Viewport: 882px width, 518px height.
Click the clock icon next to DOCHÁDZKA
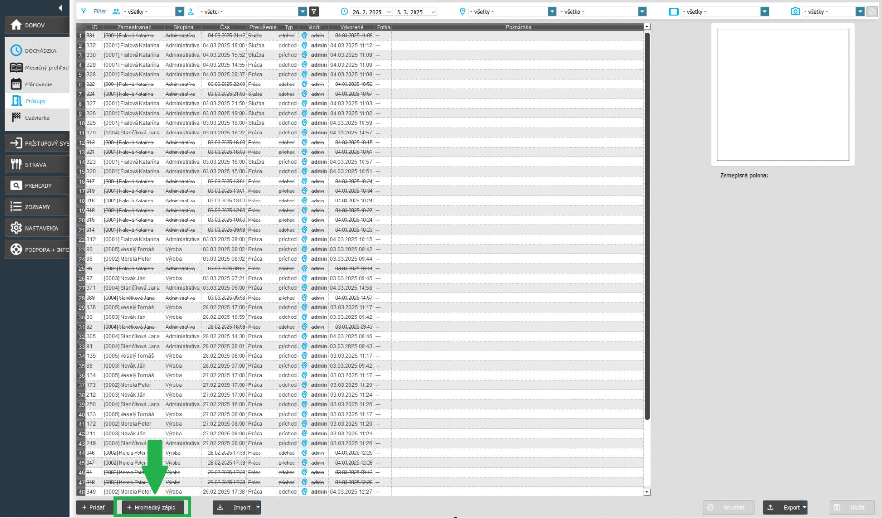[16, 50]
